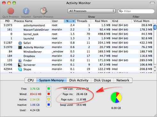This screenshot has height=117, width=157.
Task: Click the Skype icon in the process list
Action: [20, 69]
